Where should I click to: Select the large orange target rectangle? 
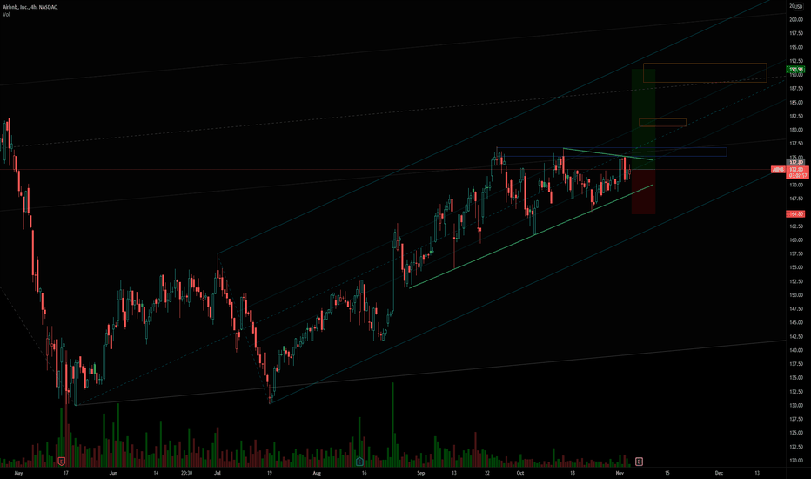(x=705, y=72)
